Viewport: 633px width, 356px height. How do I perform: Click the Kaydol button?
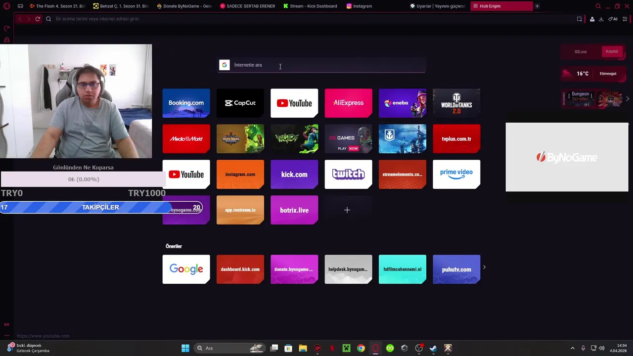click(x=612, y=51)
